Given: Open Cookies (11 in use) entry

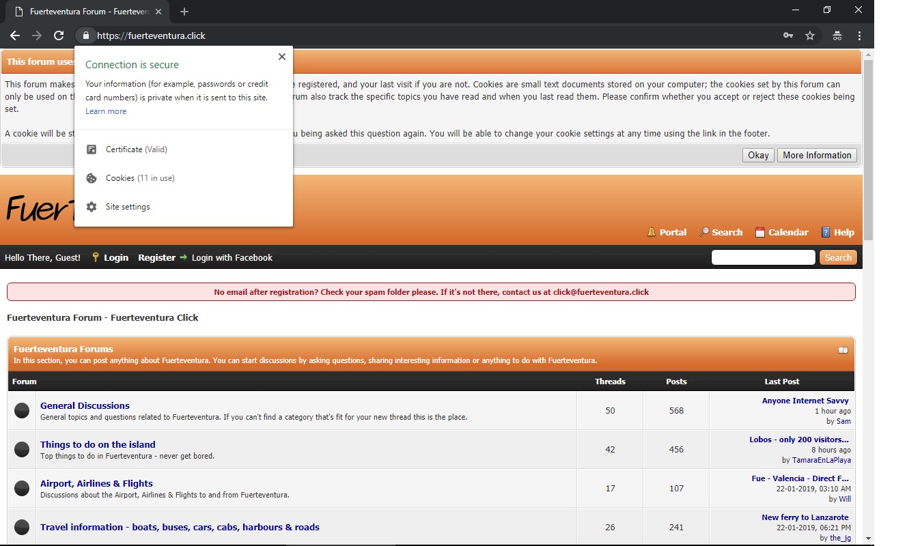Looking at the screenshot, I should coord(139,178).
